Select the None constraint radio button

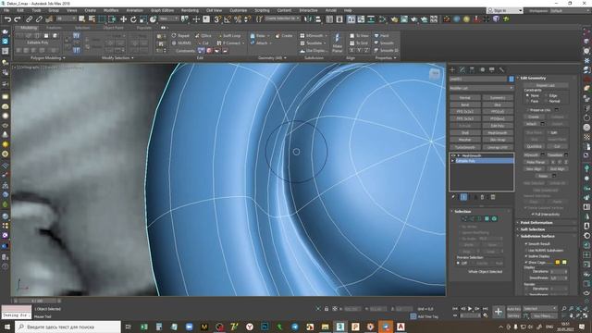click(x=528, y=96)
